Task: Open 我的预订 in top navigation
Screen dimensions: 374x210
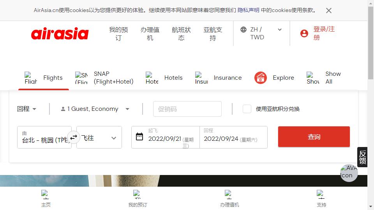Action: coord(118,33)
